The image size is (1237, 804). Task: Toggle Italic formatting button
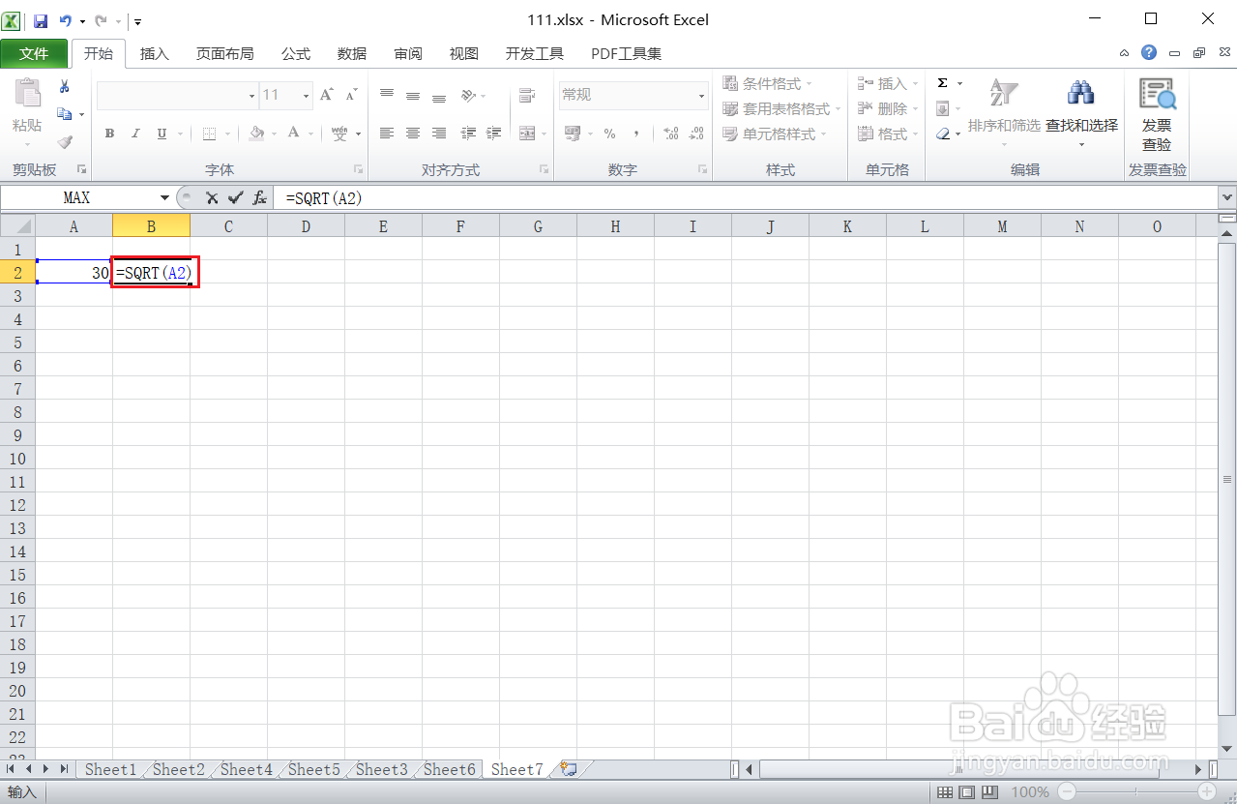coord(135,134)
